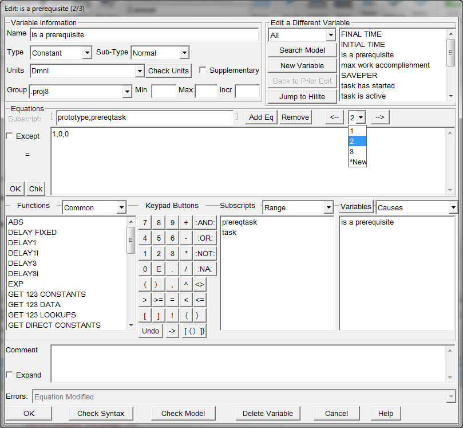463x428 pixels.
Task: Open the Variables Causes dropdown
Action: pyautogui.click(x=453, y=207)
